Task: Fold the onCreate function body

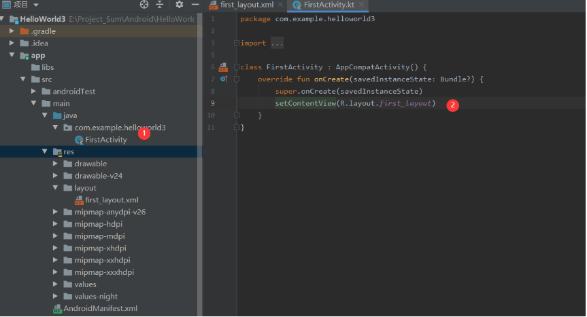Action: [237, 79]
